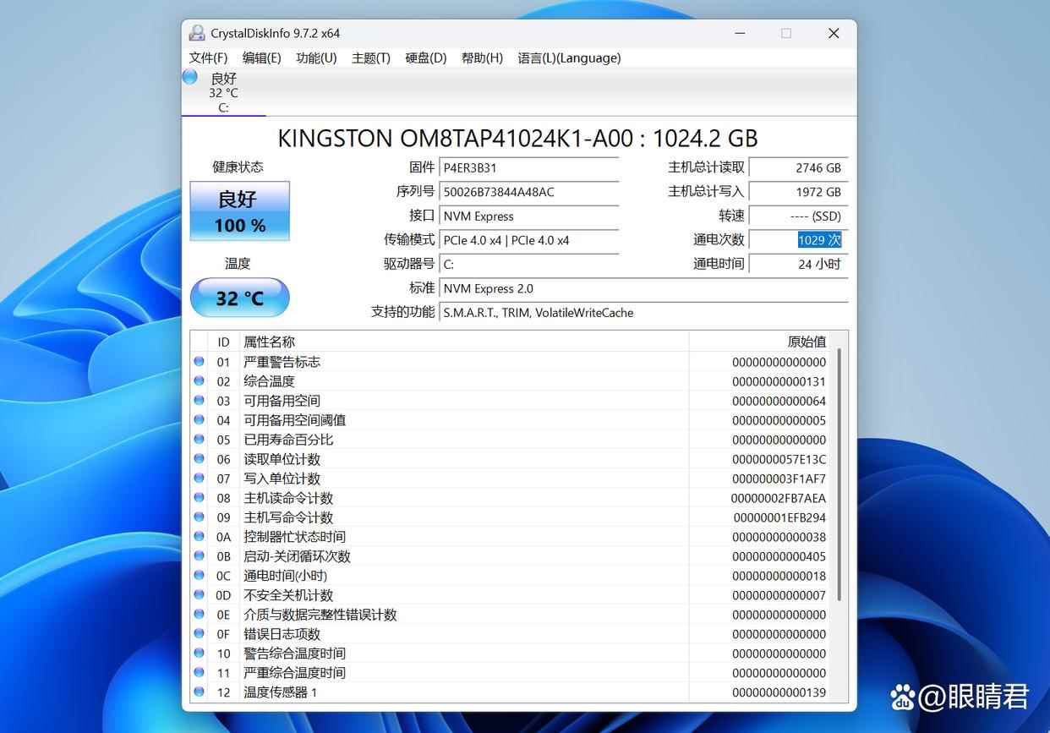Open the 主题(T) menu
This screenshot has width=1050, height=733.
[370, 57]
